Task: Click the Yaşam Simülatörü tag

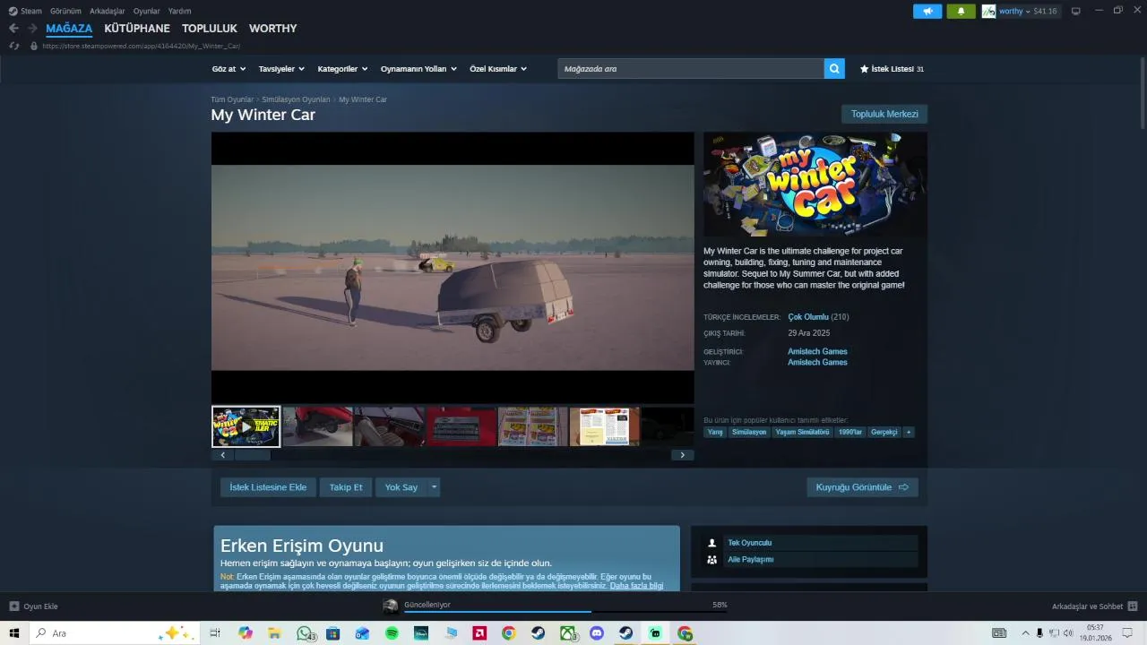Action: [x=802, y=432]
